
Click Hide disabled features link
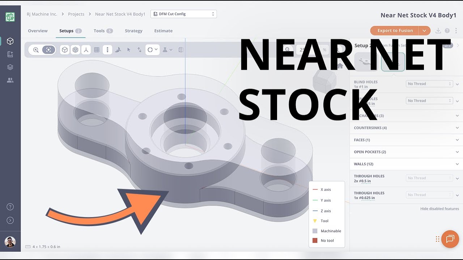click(x=439, y=209)
